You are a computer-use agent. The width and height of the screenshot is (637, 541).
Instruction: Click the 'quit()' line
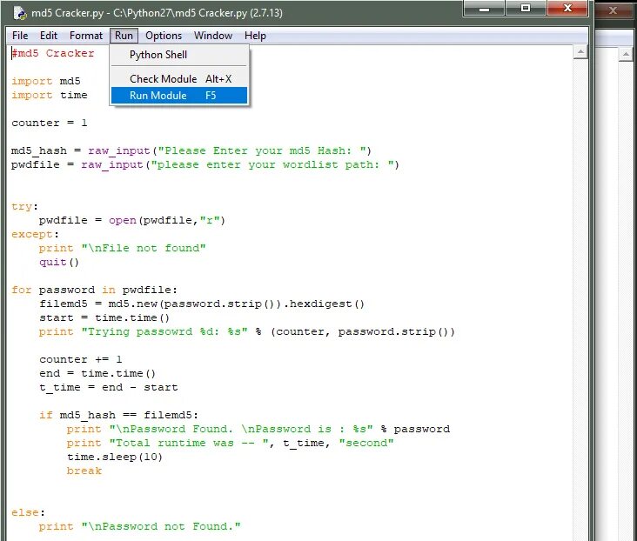(59, 262)
